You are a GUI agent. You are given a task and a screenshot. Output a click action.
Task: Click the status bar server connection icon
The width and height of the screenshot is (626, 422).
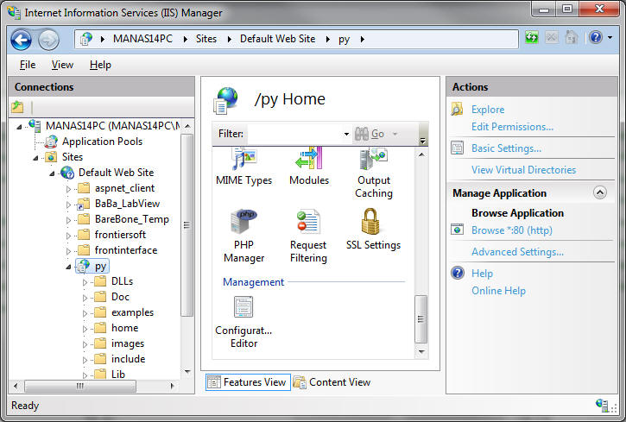point(602,406)
